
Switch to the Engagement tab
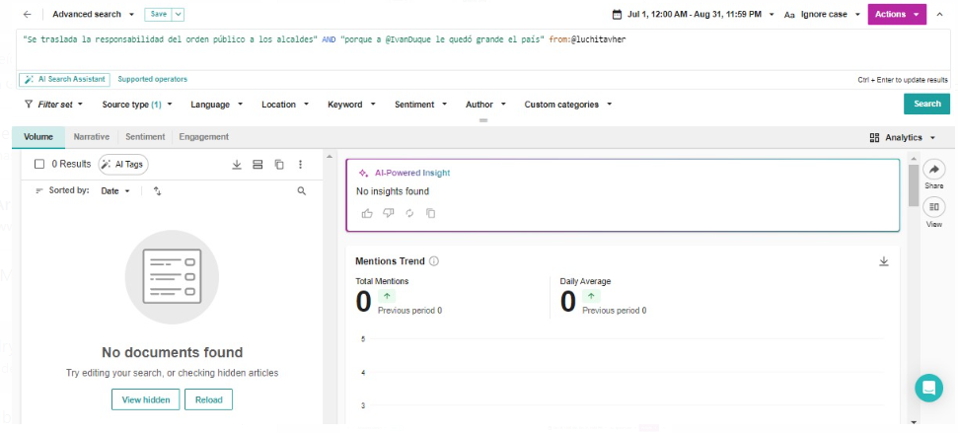tap(203, 137)
